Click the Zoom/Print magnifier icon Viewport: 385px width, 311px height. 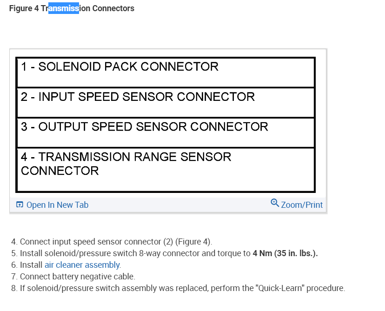[275, 203]
